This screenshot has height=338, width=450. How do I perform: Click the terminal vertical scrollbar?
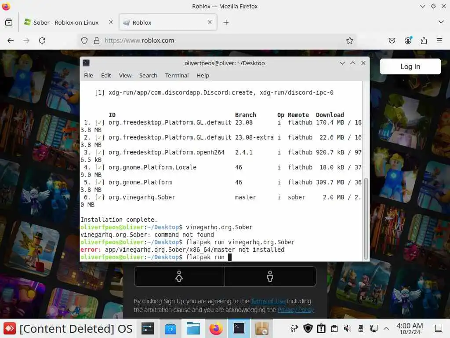pyautogui.click(x=366, y=218)
